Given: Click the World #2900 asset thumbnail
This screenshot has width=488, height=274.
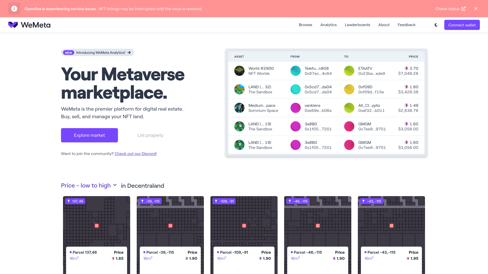Looking at the screenshot, I should click(x=239, y=71).
